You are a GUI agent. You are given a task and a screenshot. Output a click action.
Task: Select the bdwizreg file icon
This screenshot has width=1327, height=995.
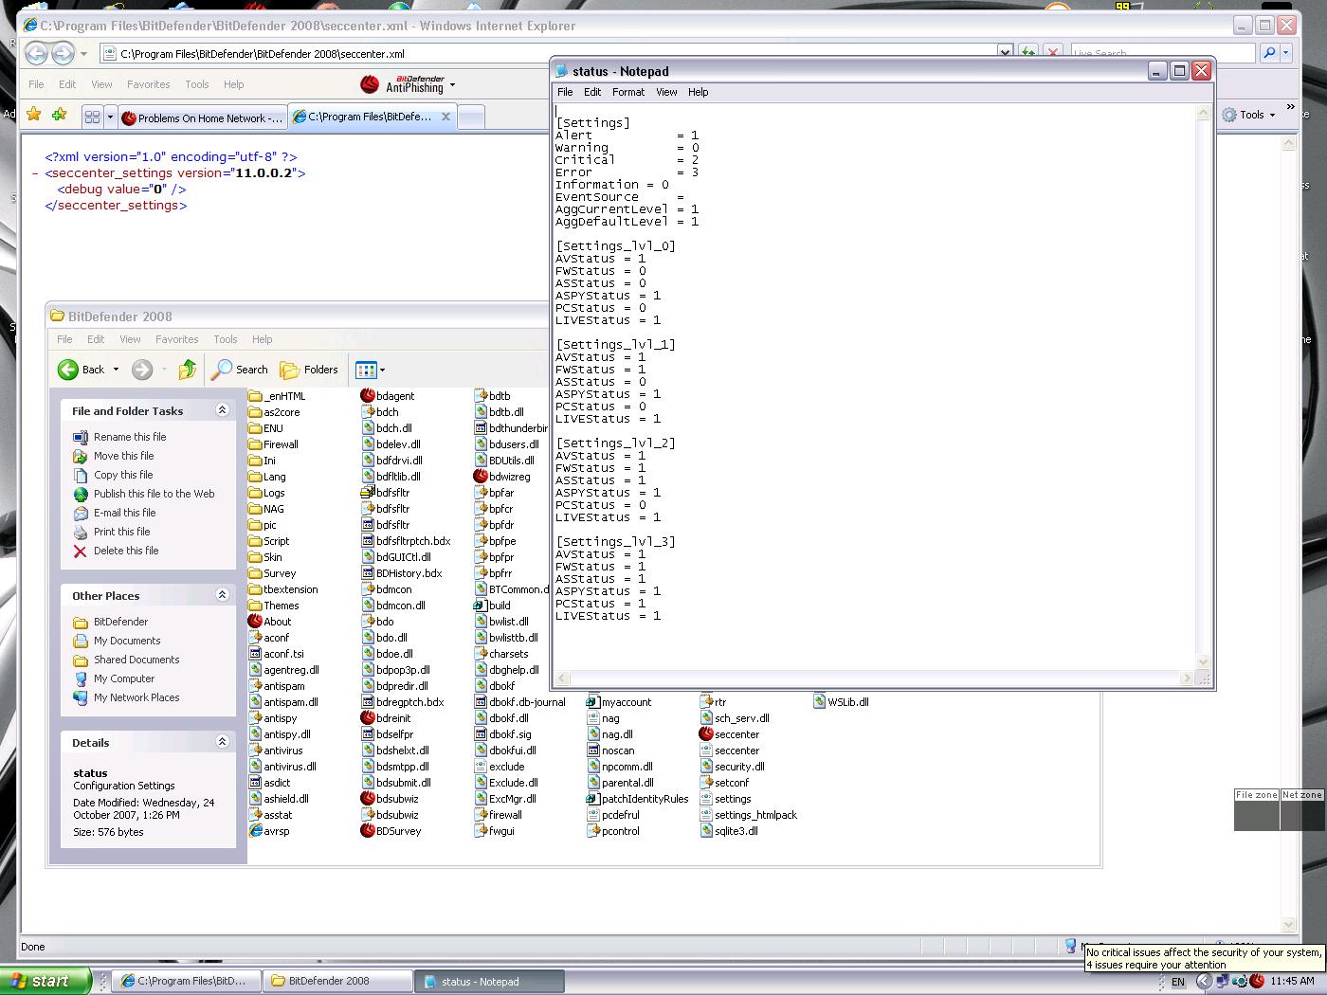pyautogui.click(x=481, y=477)
